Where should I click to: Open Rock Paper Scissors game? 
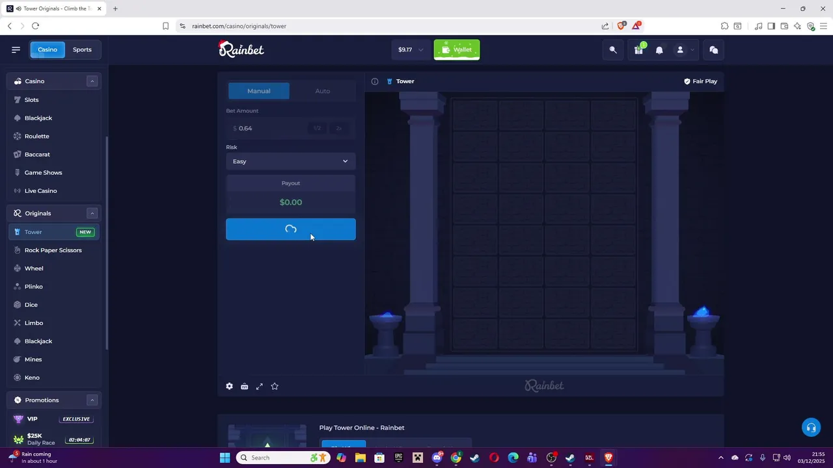pyautogui.click(x=54, y=250)
